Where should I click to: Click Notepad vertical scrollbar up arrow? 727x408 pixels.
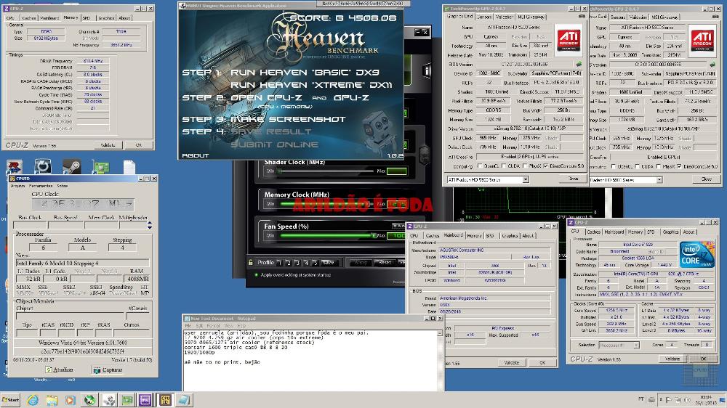coord(440,333)
